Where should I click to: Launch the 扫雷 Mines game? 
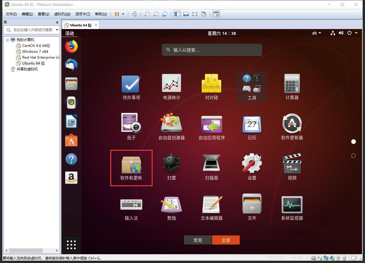click(171, 167)
